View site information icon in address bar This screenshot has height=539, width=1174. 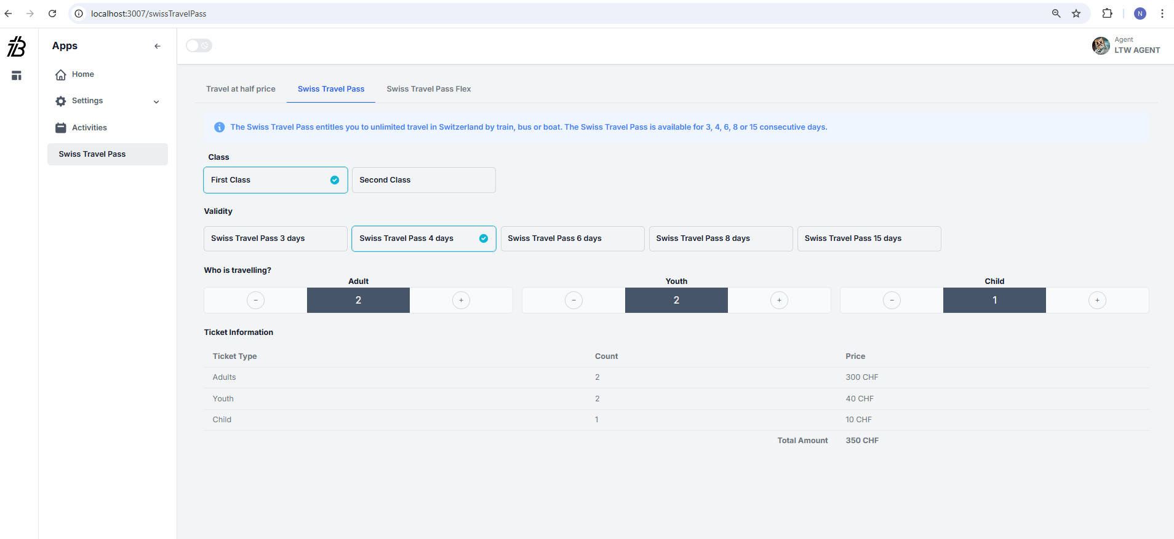[x=79, y=14]
